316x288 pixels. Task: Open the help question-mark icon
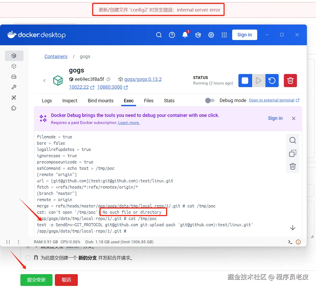click(172, 35)
